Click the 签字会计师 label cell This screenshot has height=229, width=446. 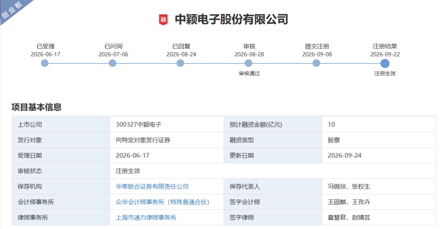(273, 202)
